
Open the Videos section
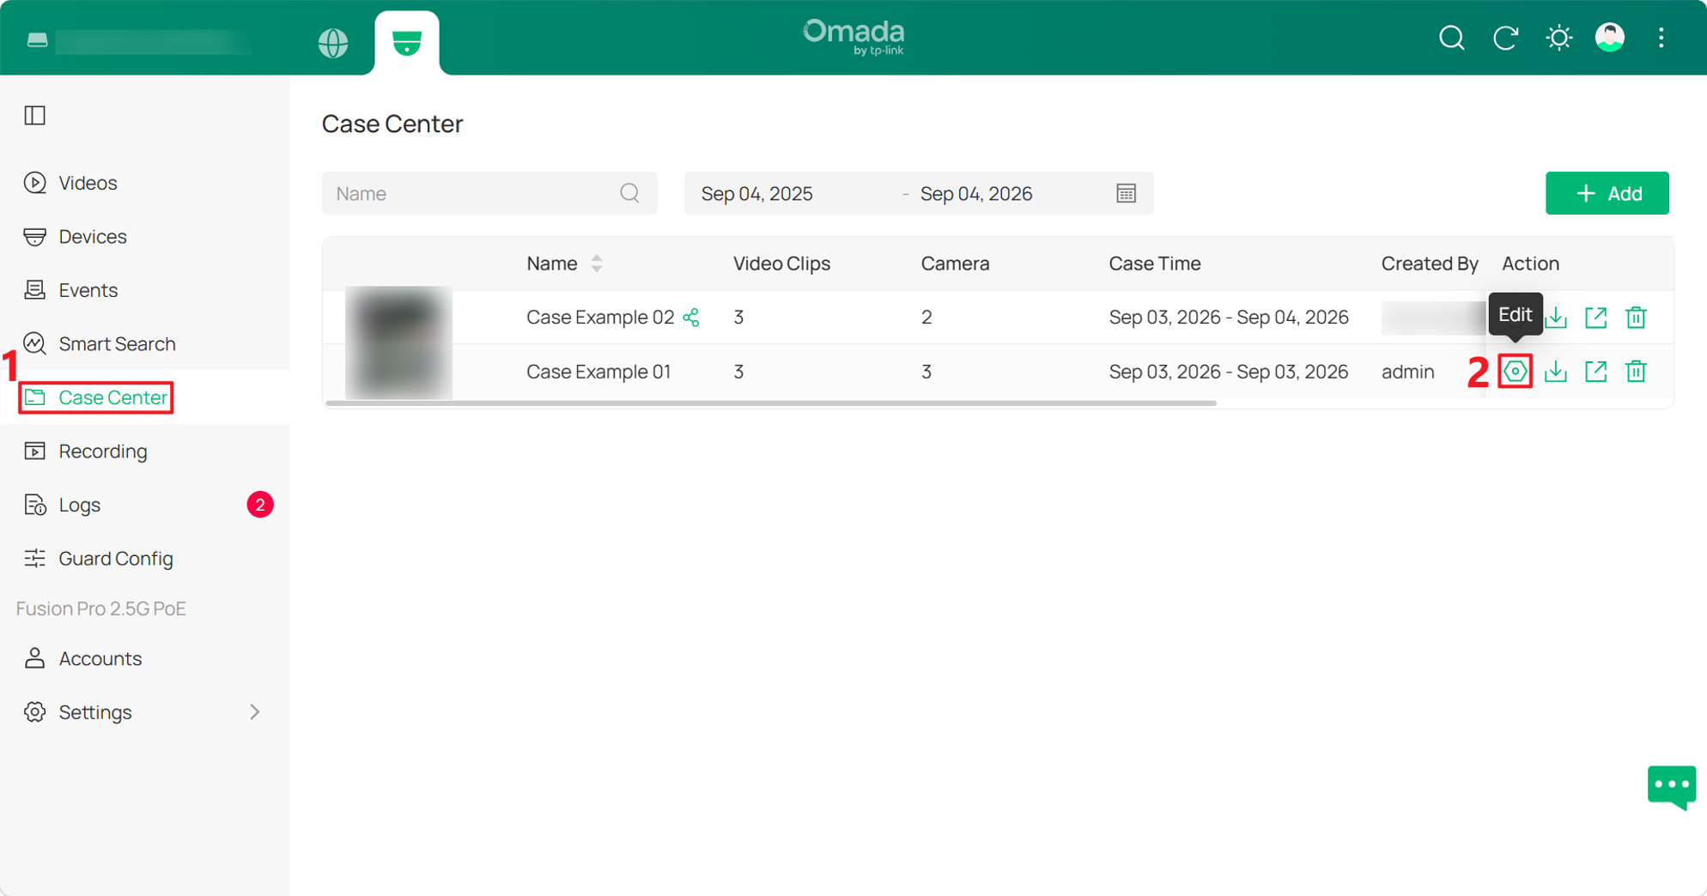88,183
